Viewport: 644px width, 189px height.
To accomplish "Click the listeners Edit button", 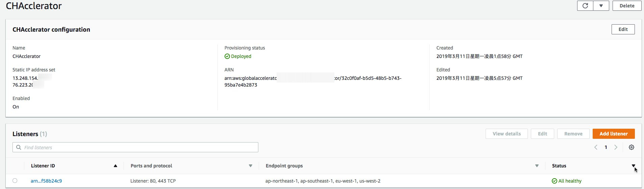I will point(542,134).
